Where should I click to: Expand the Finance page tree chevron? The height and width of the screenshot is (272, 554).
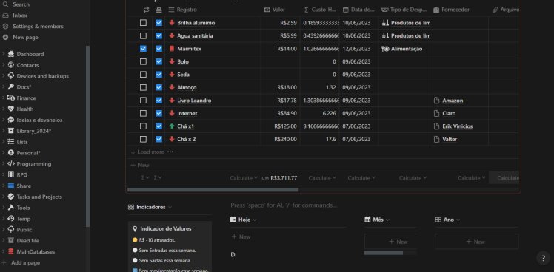click(x=4, y=98)
